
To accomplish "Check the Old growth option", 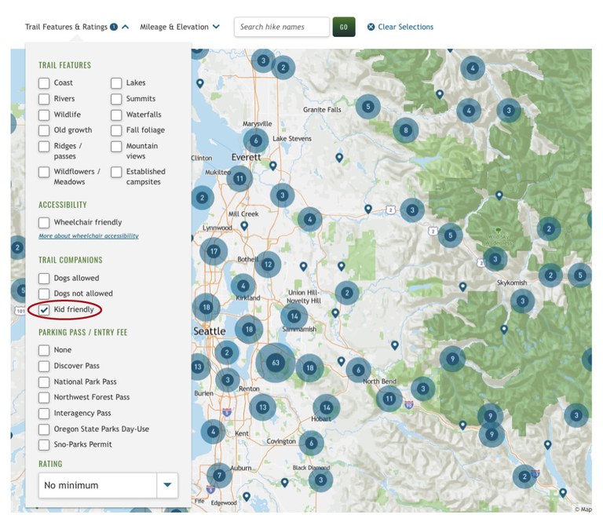I will coord(44,130).
